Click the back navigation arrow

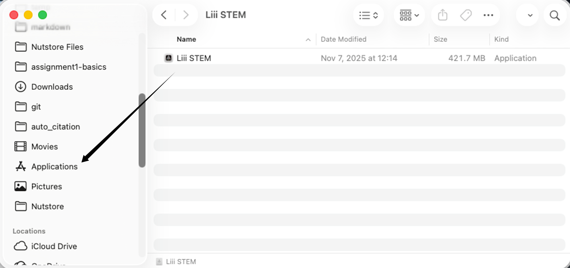164,15
